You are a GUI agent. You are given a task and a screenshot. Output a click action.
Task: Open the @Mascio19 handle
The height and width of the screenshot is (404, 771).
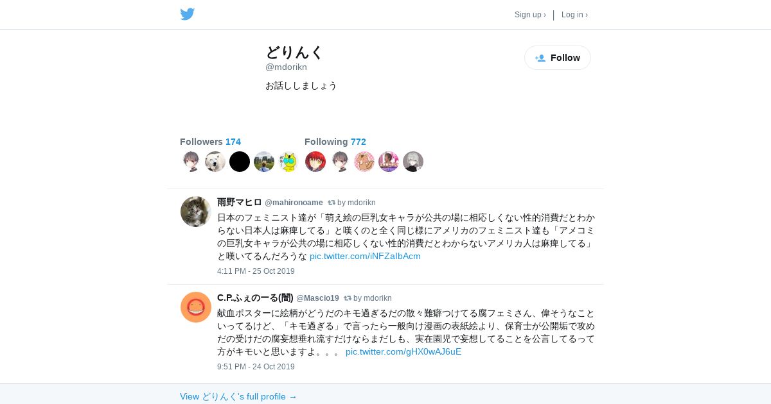317,298
